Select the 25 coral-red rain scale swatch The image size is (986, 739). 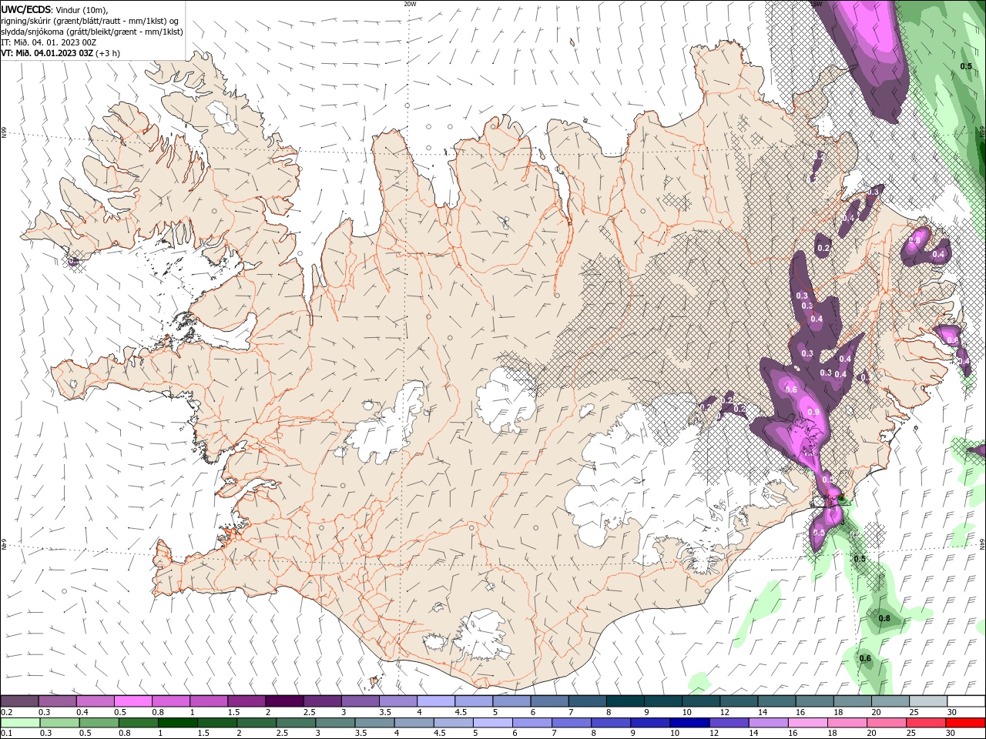tap(926, 723)
